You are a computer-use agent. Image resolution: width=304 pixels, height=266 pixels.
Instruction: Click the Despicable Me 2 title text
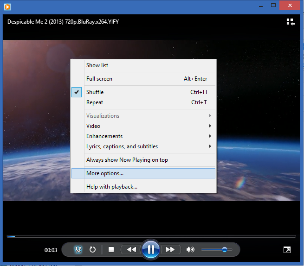tap(63, 22)
